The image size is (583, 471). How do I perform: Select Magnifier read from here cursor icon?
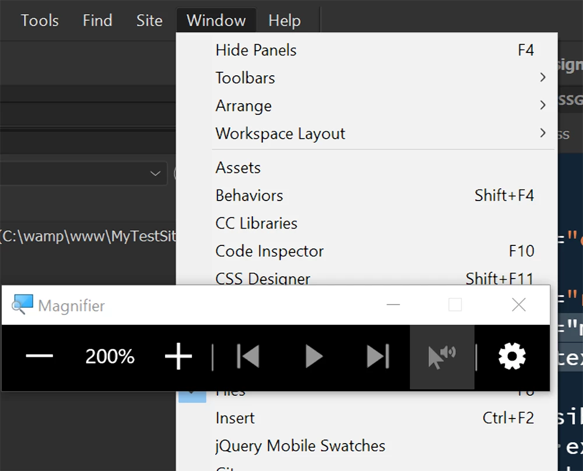(x=442, y=357)
